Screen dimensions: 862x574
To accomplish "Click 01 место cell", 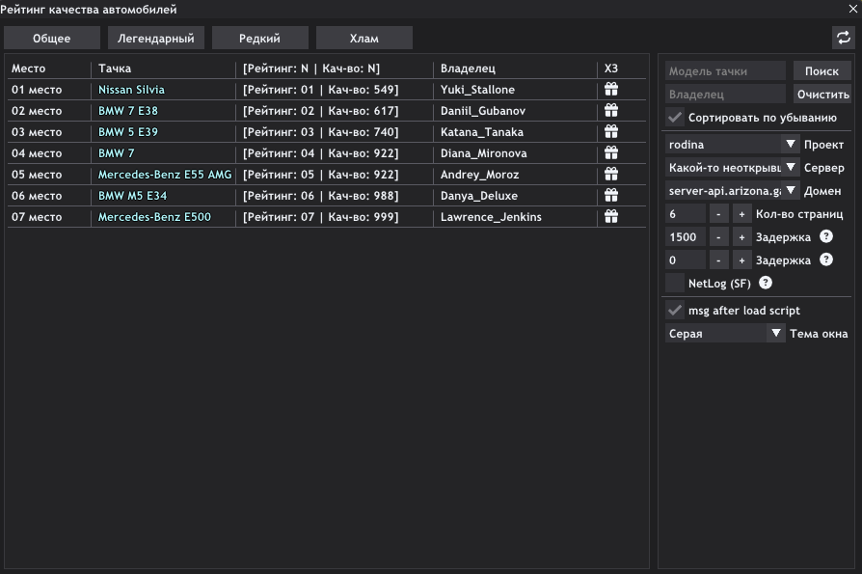I will (37, 89).
